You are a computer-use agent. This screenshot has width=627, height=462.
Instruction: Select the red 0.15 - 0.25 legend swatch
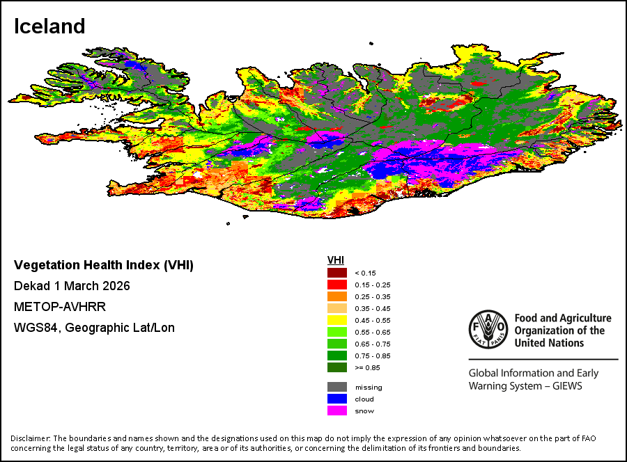(x=337, y=285)
